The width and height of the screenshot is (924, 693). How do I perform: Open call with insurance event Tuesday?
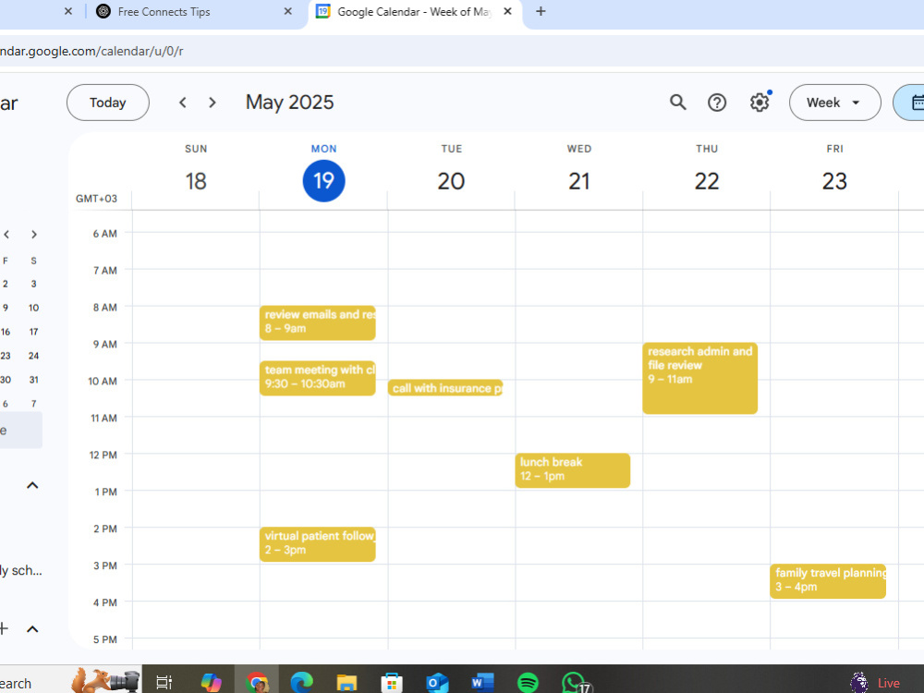point(445,388)
